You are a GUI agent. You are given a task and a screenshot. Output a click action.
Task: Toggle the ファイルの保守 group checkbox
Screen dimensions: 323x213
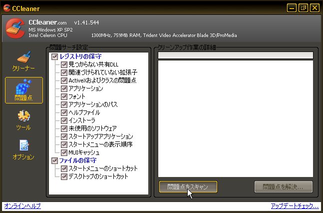point(54,160)
